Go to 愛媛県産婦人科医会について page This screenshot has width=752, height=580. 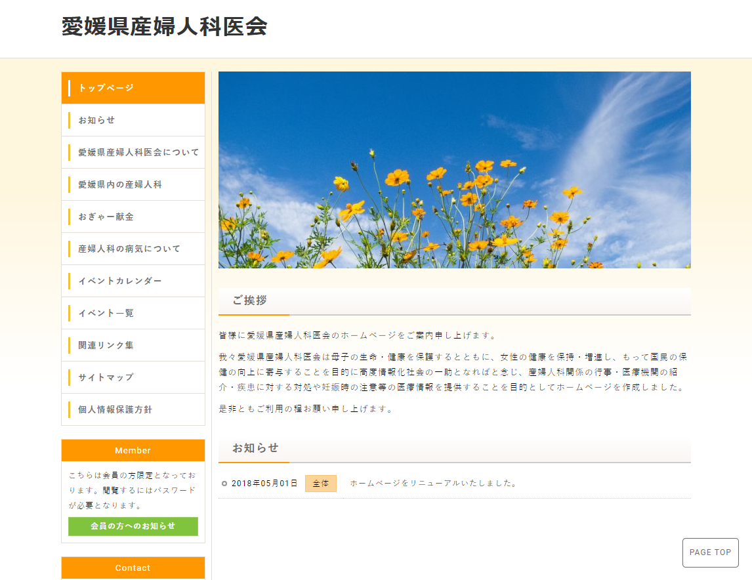pos(133,152)
